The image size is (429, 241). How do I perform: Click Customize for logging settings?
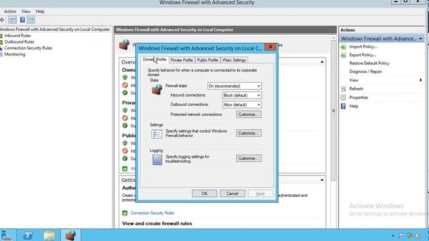249,159
